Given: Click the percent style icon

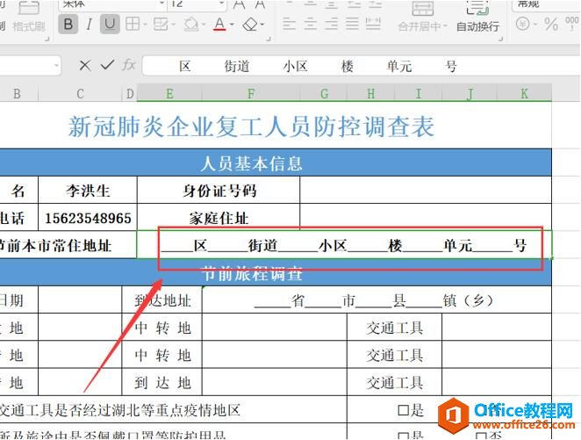Looking at the screenshot, I should tap(551, 25).
